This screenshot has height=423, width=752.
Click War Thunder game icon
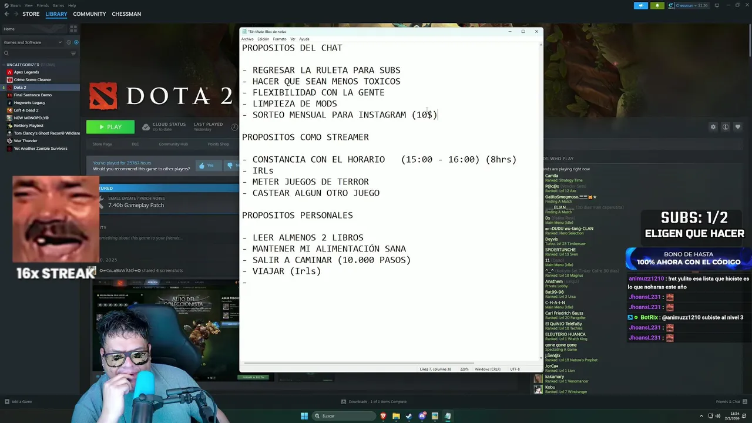(x=9, y=141)
